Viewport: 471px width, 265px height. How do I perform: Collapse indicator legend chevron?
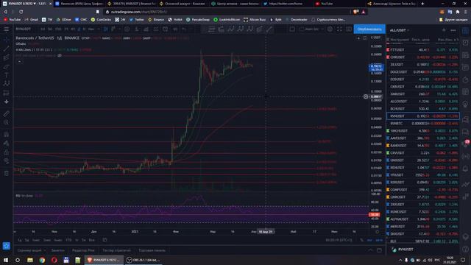tap(19, 62)
